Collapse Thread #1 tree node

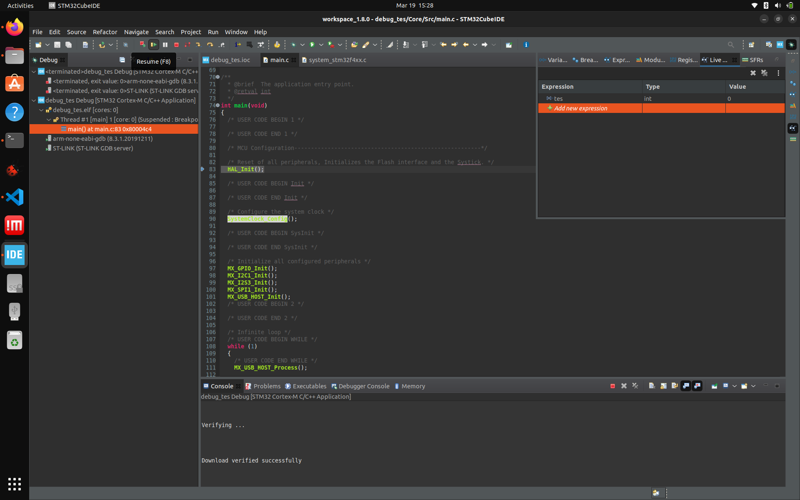[49, 120]
